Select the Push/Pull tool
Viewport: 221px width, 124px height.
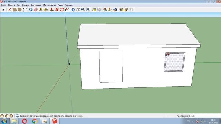pyautogui.click(x=51, y=10)
